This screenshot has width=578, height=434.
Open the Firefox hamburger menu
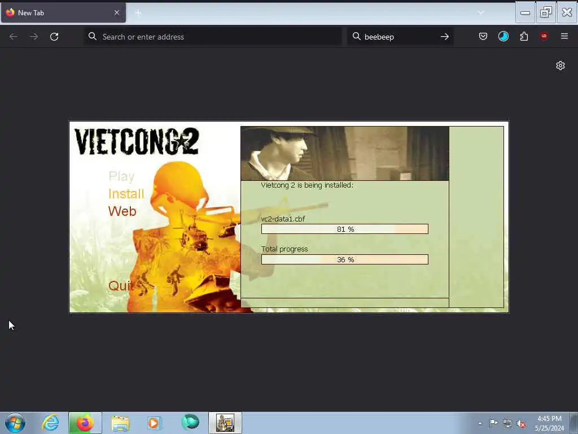564,36
